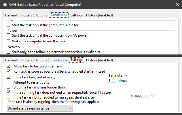Screen dimensions: 182x115
Task: Uncheck run task after missed scheduled start
Action: pos(8,71)
